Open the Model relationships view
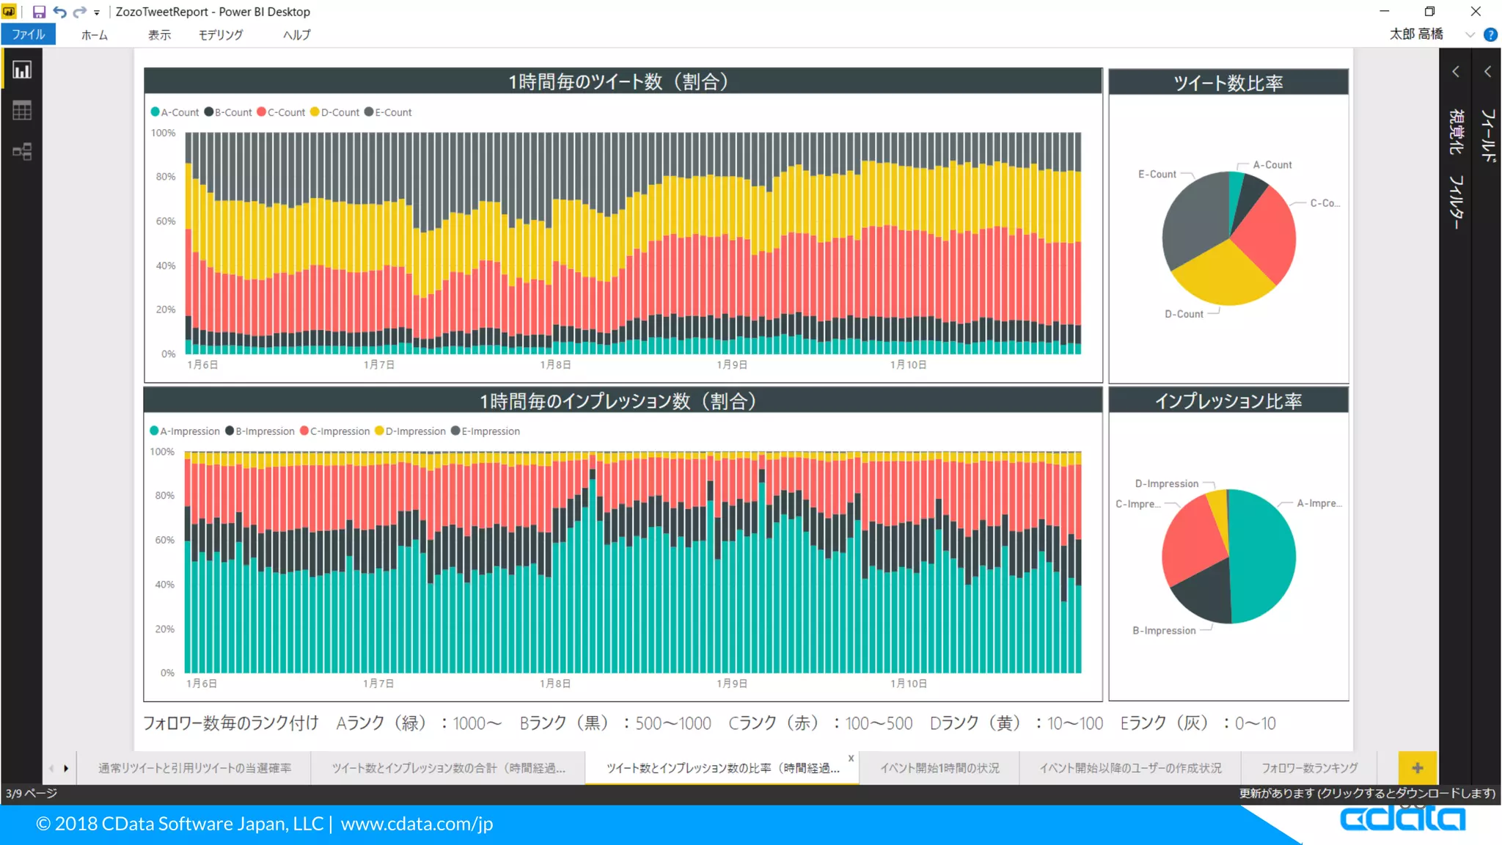This screenshot has width=1502, height=845. click(x=22, y=152)
